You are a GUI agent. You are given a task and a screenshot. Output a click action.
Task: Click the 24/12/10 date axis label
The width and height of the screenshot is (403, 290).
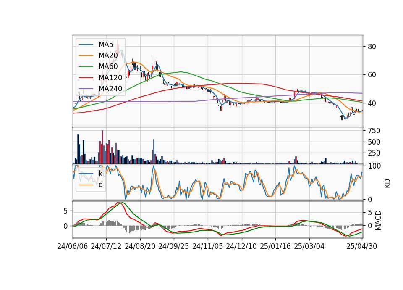click(241, 246)
